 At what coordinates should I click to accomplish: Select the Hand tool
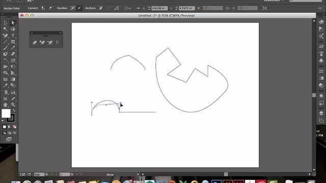pos(5,105)
